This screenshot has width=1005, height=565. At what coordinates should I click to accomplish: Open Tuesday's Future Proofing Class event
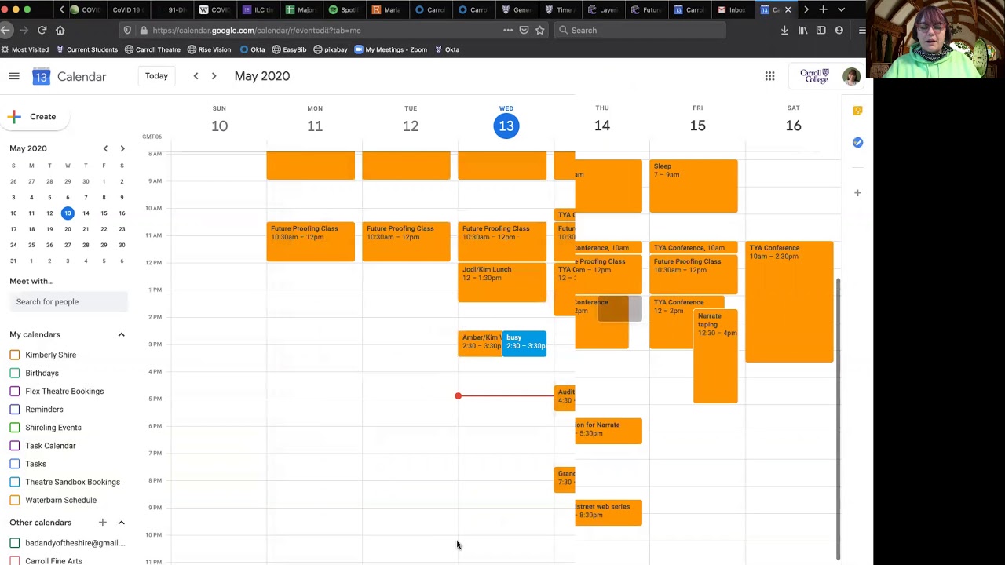point(406,241)
